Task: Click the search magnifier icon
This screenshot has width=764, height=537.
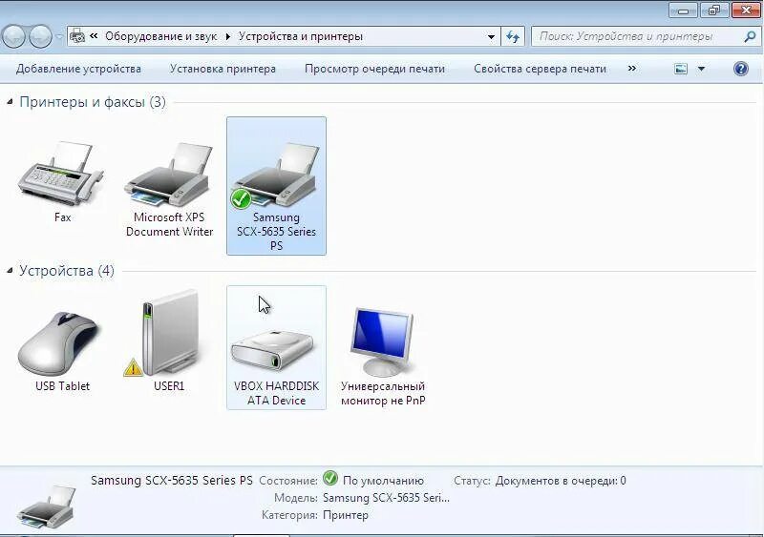Action: [750, 36]
